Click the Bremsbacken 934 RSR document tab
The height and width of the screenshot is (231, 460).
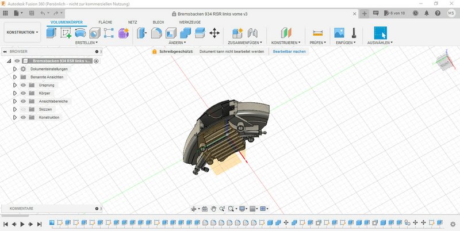[x=209, y=14]
